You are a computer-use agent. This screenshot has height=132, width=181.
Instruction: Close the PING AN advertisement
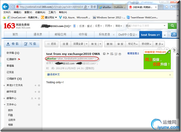[x=169, y=52]
